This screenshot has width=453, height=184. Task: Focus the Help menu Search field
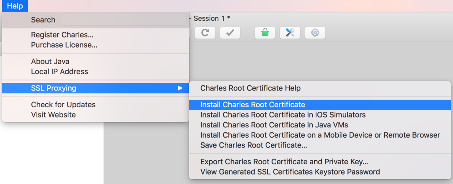(x=123, y=20)
